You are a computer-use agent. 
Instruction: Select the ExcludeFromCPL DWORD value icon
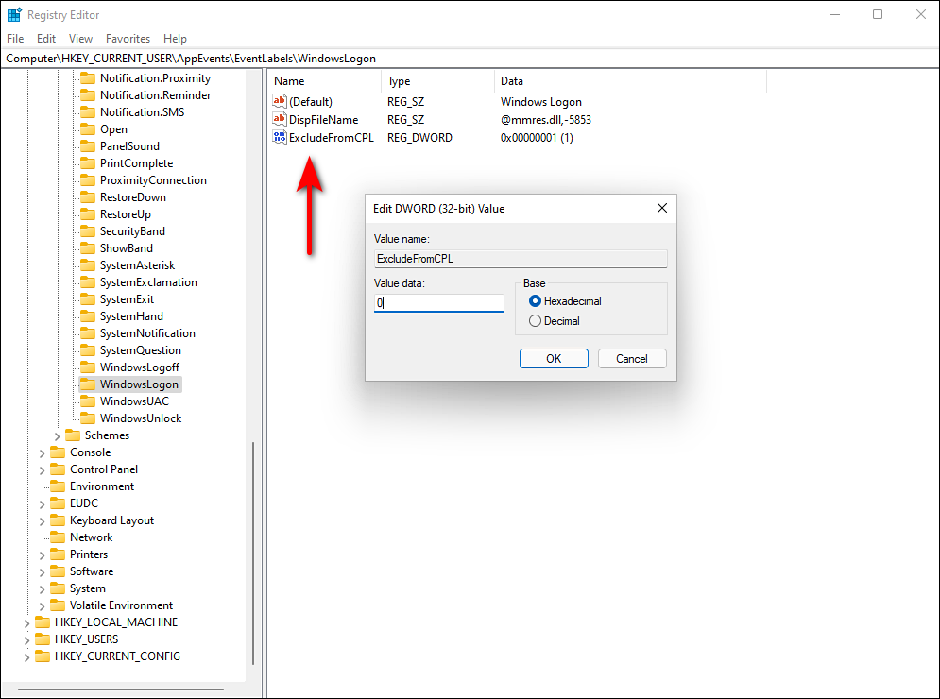point(280,137)
